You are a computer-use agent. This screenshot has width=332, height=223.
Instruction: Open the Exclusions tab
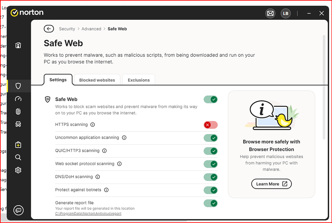138,80
